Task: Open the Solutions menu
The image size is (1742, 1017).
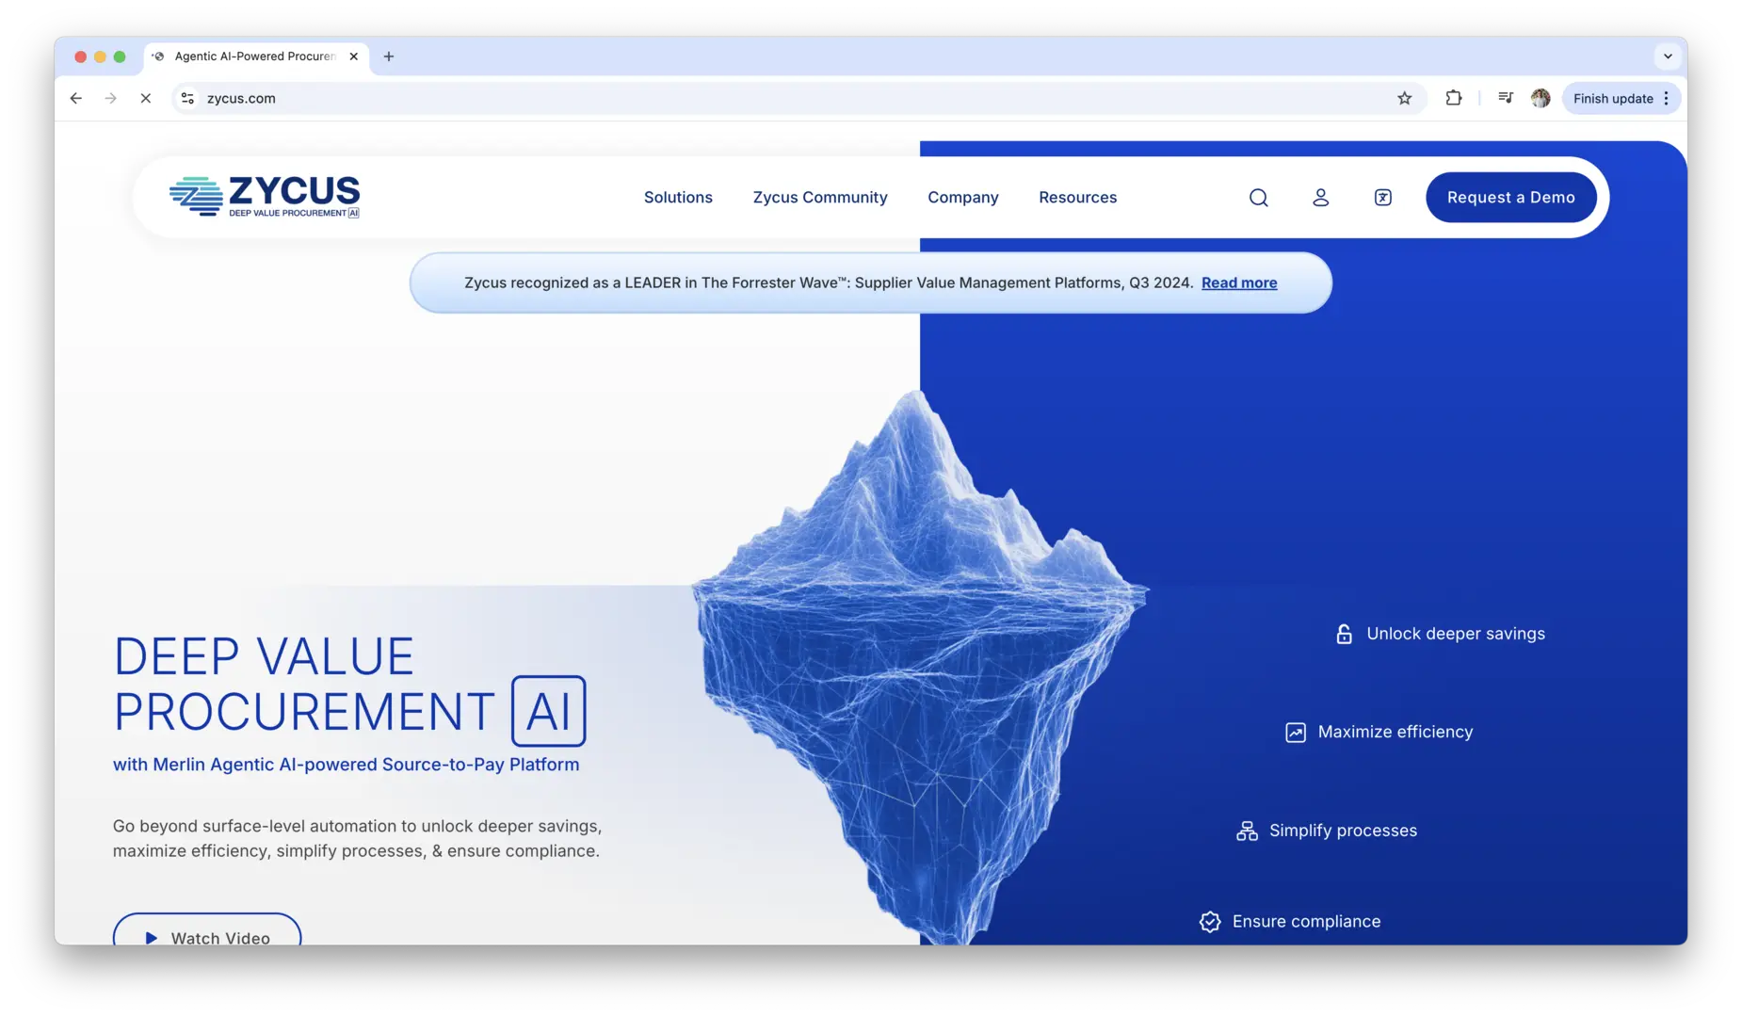Action: tap(678, 198)
